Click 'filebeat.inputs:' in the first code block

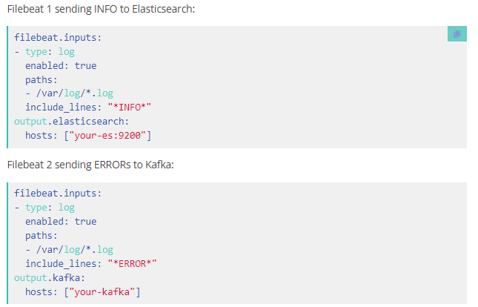pos(58,38)
